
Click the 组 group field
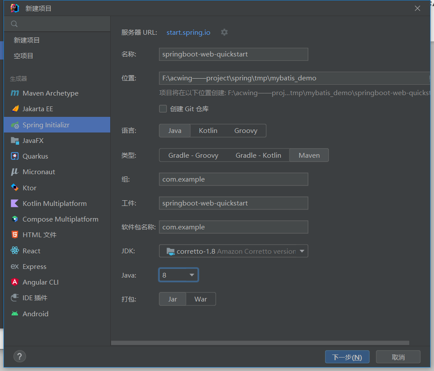coord(233,179)
